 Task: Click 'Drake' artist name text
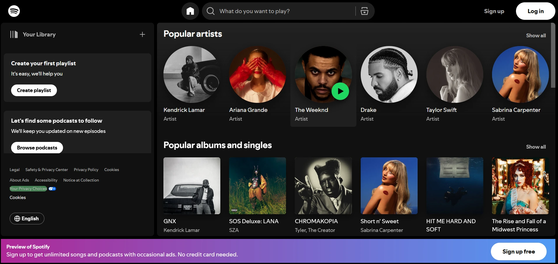[368, 110]
